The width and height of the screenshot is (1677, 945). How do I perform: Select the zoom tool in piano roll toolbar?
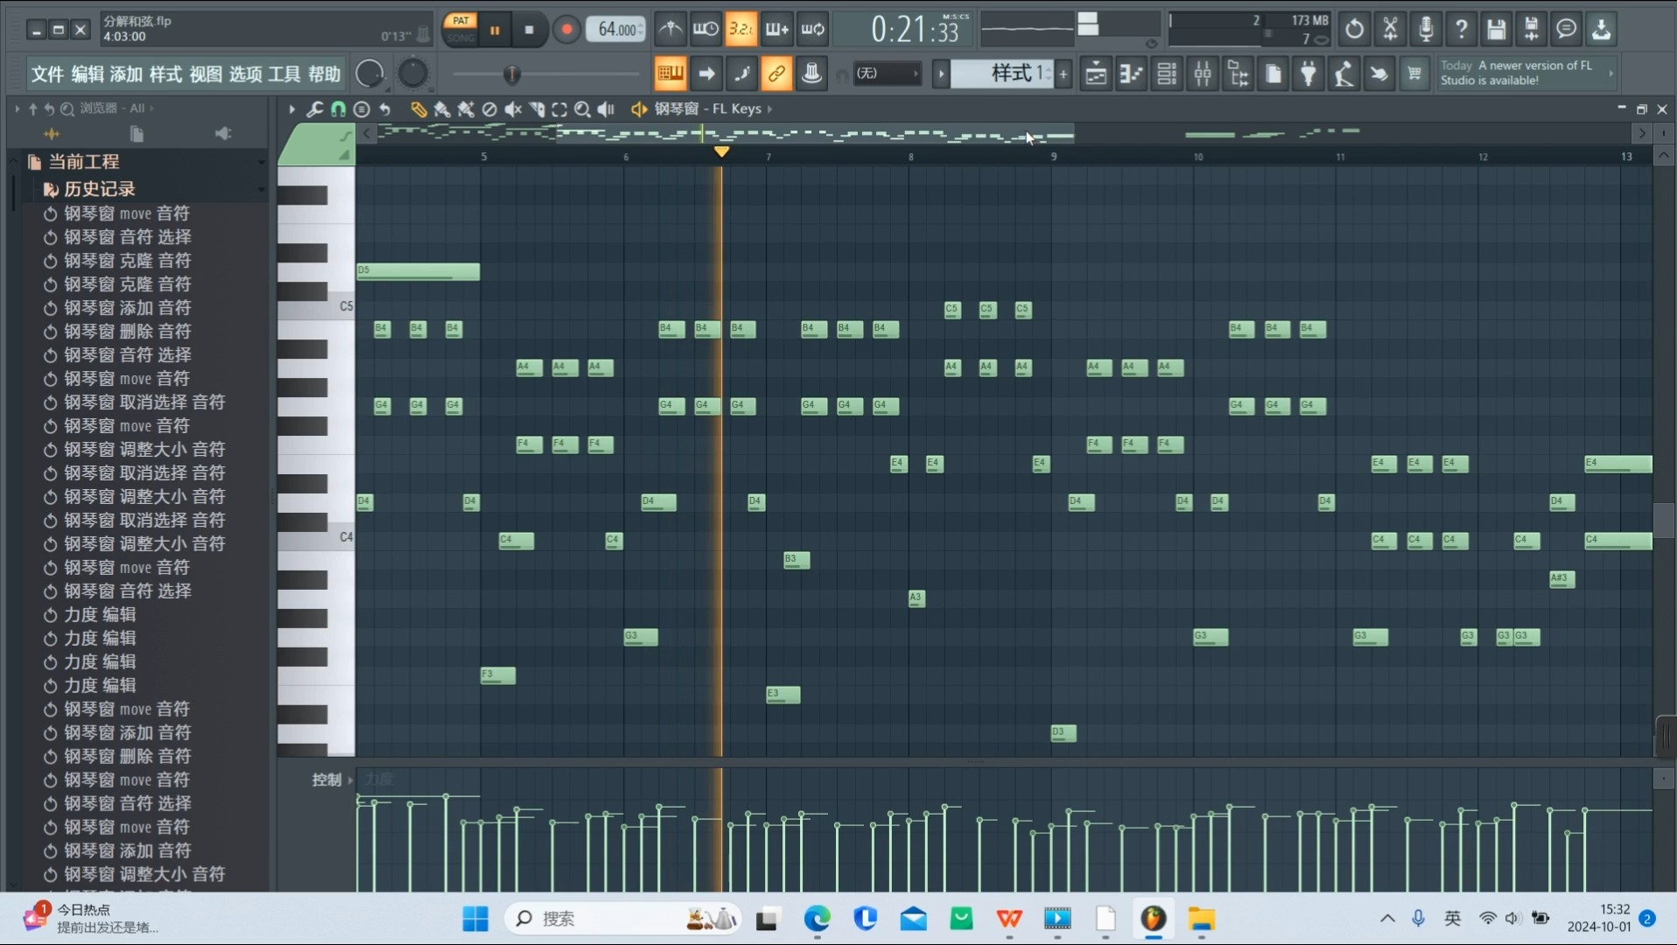pyautogui.click(x=583, y=109)
